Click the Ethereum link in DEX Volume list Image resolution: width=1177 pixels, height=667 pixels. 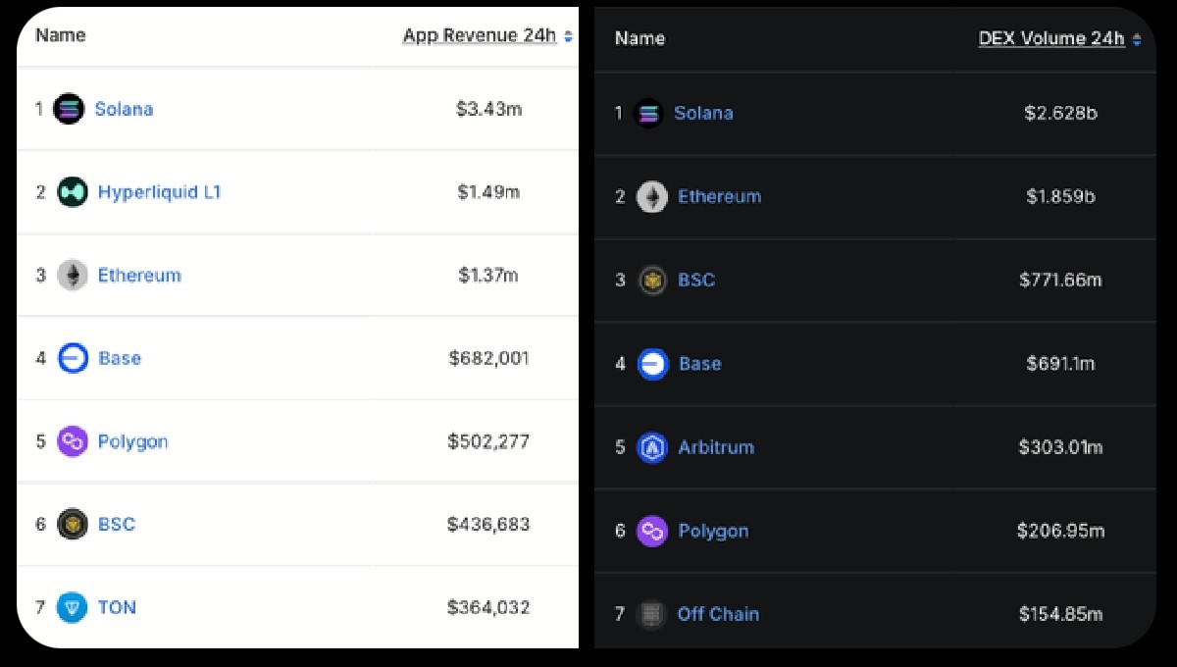point(720,196)
